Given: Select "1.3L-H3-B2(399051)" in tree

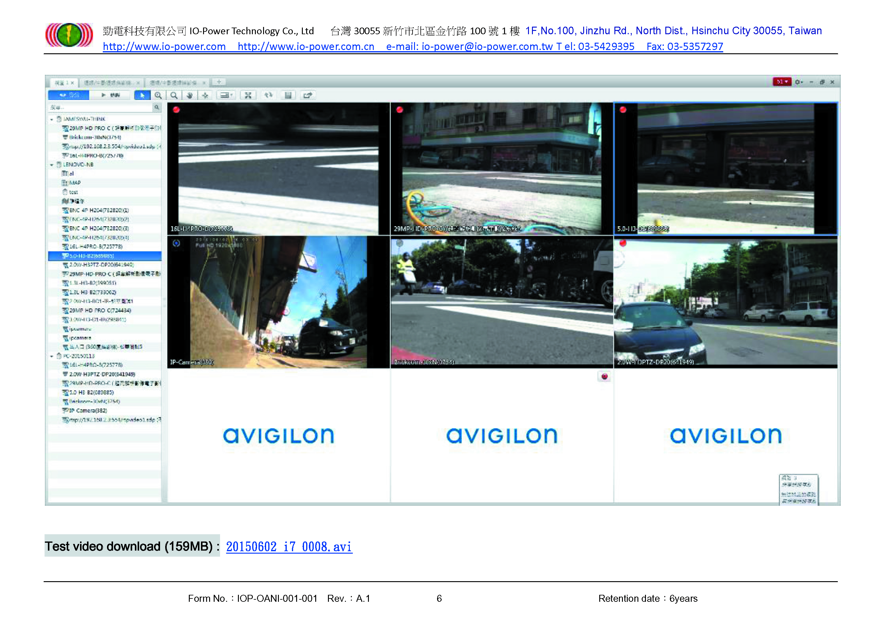Looking at the screenshot, I should [x=105, y=283].
